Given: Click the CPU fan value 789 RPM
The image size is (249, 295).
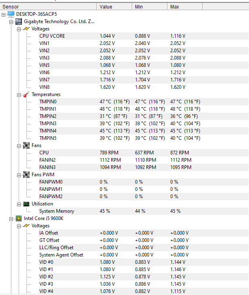Looking at the screenshot, I should coord(109,153).
